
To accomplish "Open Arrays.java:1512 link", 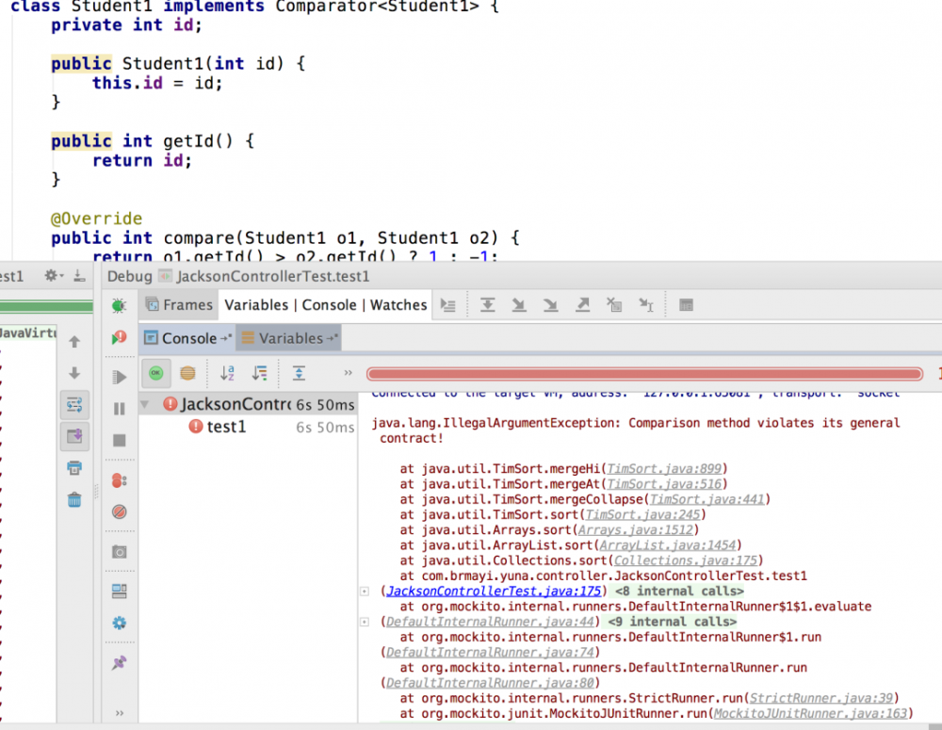I will 635,530.
